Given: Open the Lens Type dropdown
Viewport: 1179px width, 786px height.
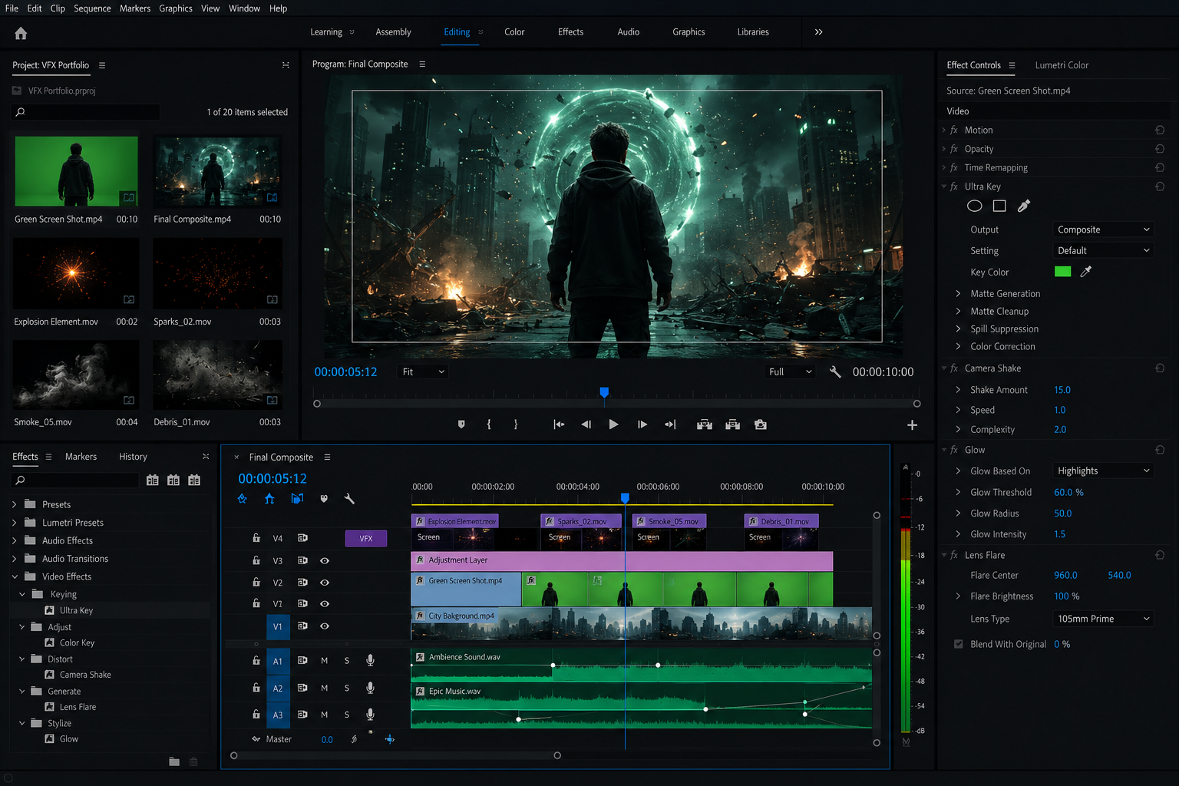Looking at the screenshot, I should [1103, 619].
